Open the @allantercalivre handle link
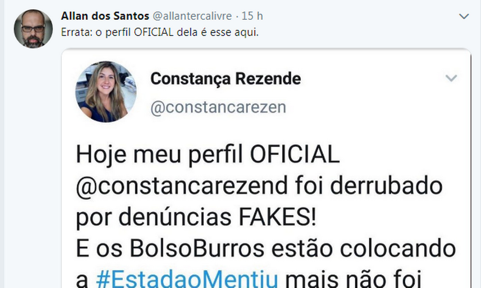481x288 pixels. tap(192, 16)
